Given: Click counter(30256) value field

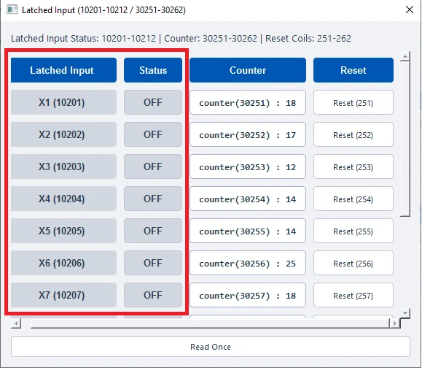Looking at the screenshot, I should [x=248, y=263].
